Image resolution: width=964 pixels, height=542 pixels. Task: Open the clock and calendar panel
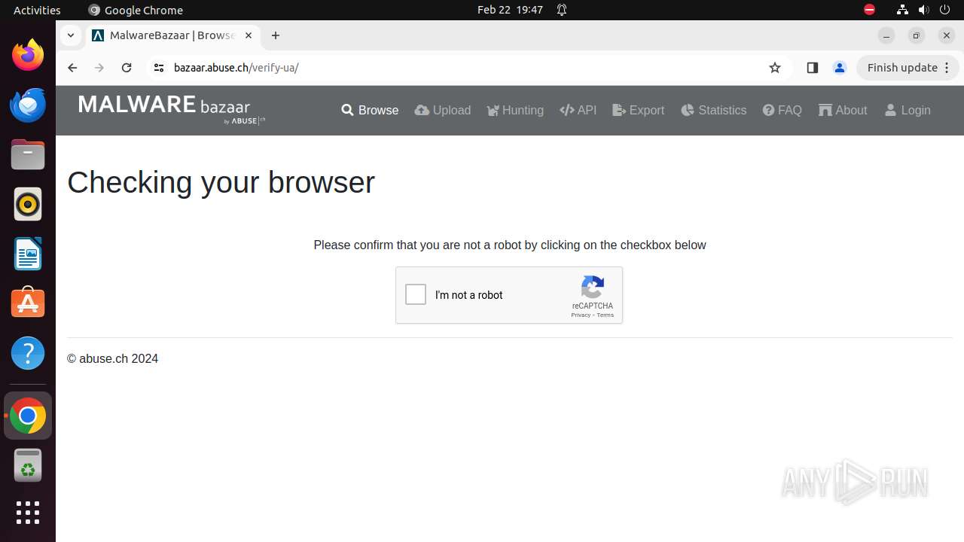coord(510,10)
